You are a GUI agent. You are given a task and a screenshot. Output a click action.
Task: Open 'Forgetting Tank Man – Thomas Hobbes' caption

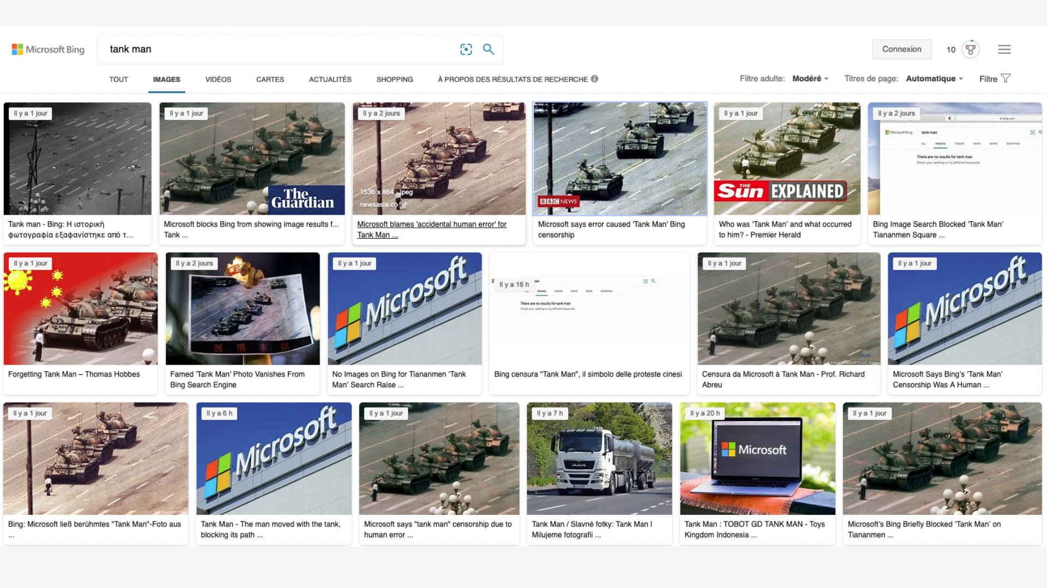tap(74, 374)
